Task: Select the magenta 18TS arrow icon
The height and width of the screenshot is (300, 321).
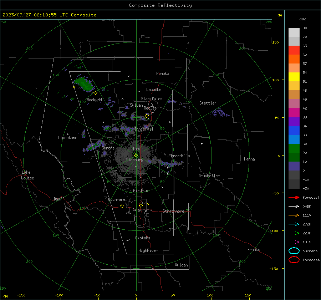Action: 294,242
